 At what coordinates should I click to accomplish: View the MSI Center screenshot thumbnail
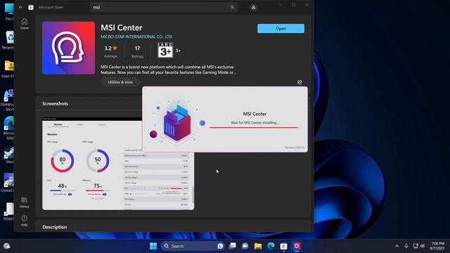coord(118,164)
